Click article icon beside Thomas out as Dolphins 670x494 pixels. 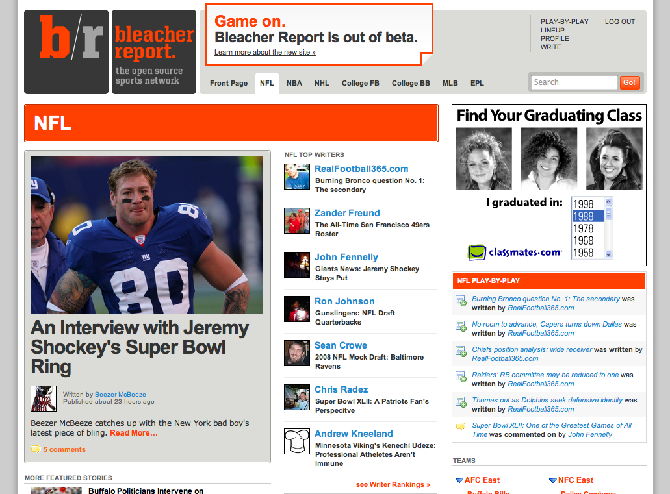(461, 401)
